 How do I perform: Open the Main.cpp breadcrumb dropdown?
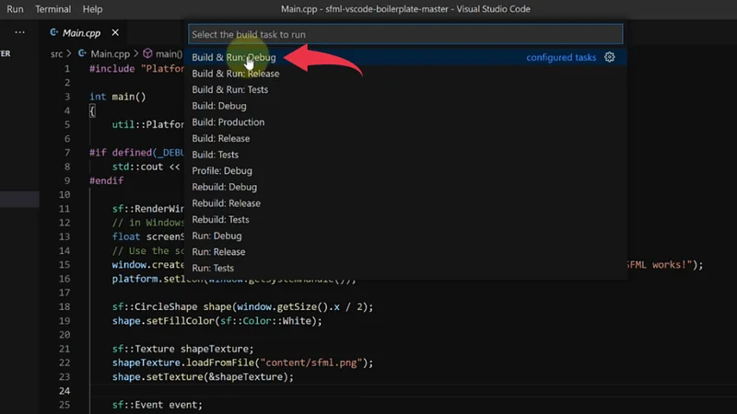click(x=111, y=54)
